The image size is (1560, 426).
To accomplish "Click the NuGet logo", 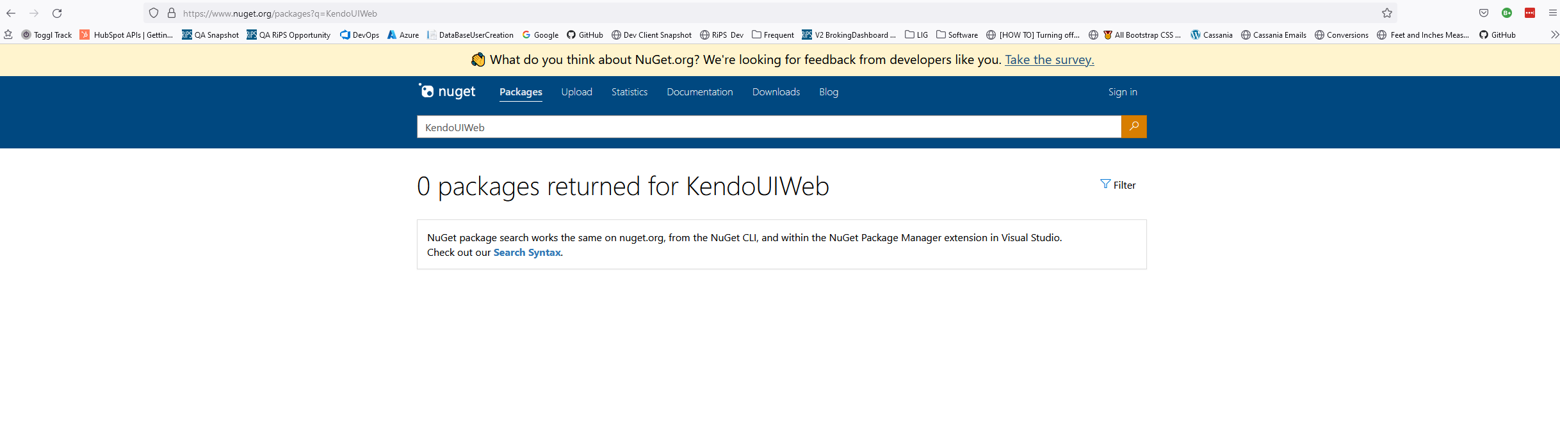I will (x=447, y=91).
